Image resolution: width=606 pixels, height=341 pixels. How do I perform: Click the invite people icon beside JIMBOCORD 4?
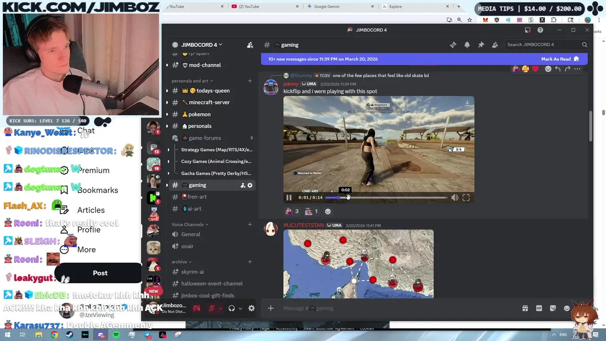(x=250, y=45)
